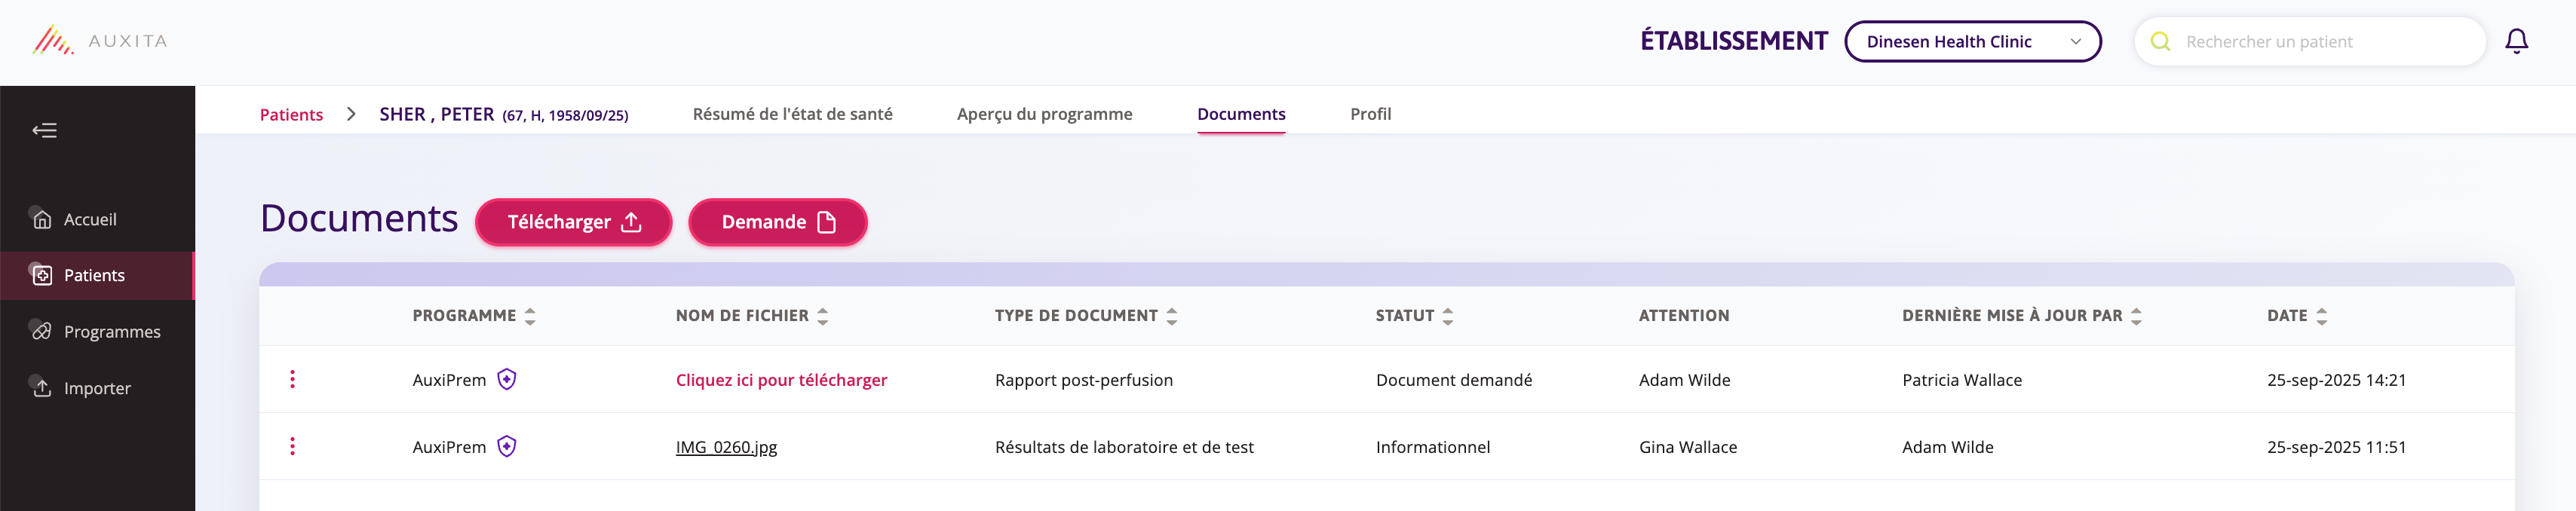2576x511 pixels.
Task: Click the Attention column header
Action: [x=1683, y=316]
